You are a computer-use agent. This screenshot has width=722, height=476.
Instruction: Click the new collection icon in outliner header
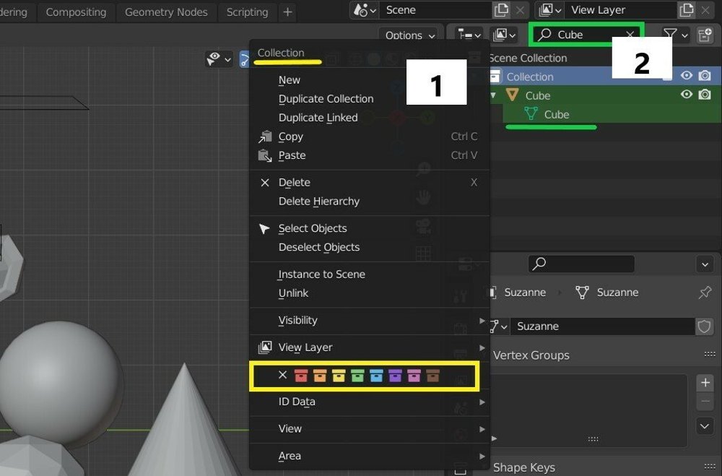705,35
